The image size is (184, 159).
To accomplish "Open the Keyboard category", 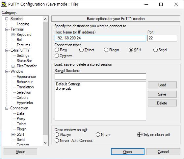I will tap(24, 34).
